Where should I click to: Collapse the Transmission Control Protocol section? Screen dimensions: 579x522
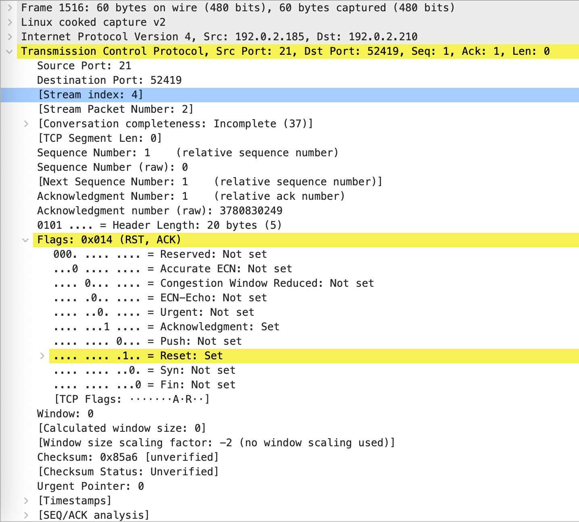[10, 52]
